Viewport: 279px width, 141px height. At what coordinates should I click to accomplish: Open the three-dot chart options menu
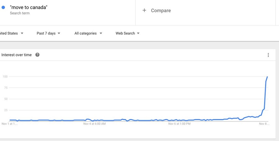(x=268, y=55)
